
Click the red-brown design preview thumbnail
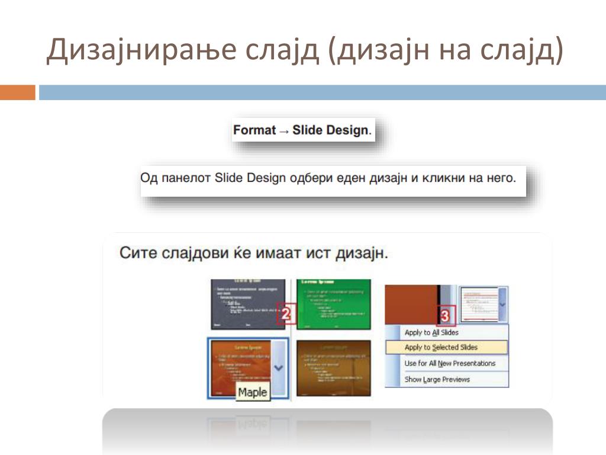pos(411,305)
